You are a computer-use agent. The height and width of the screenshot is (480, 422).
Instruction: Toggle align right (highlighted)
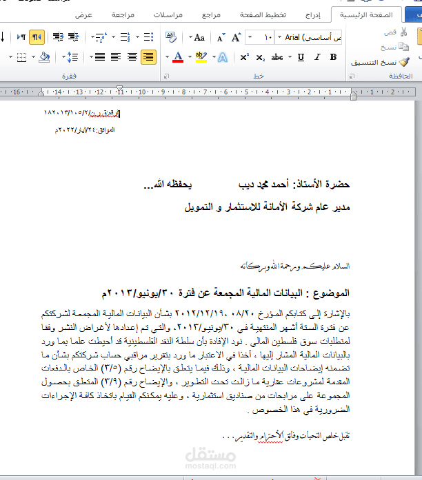[x=149, y=57]
